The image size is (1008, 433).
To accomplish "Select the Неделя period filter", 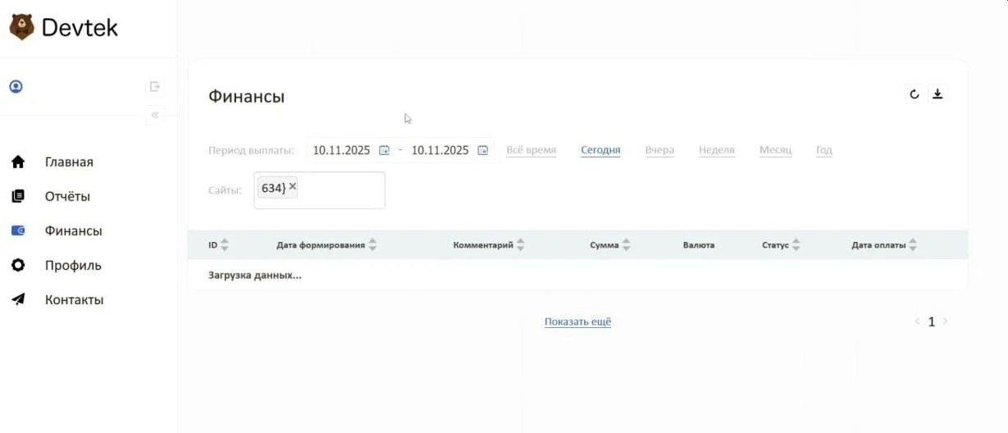I will (716, 150).
